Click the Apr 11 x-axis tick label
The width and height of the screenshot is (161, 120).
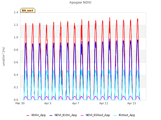pyautogui.click(x=104, y=103)
